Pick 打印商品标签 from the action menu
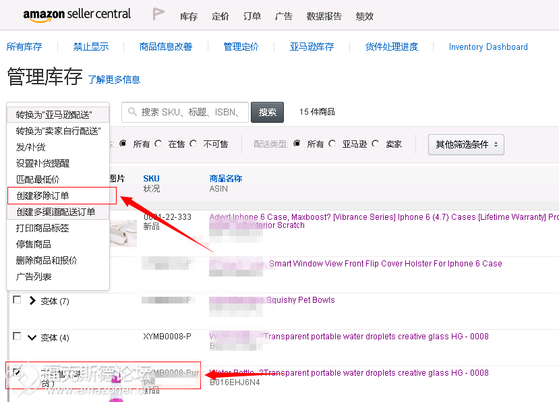559x402 pixels. point(42,228)
